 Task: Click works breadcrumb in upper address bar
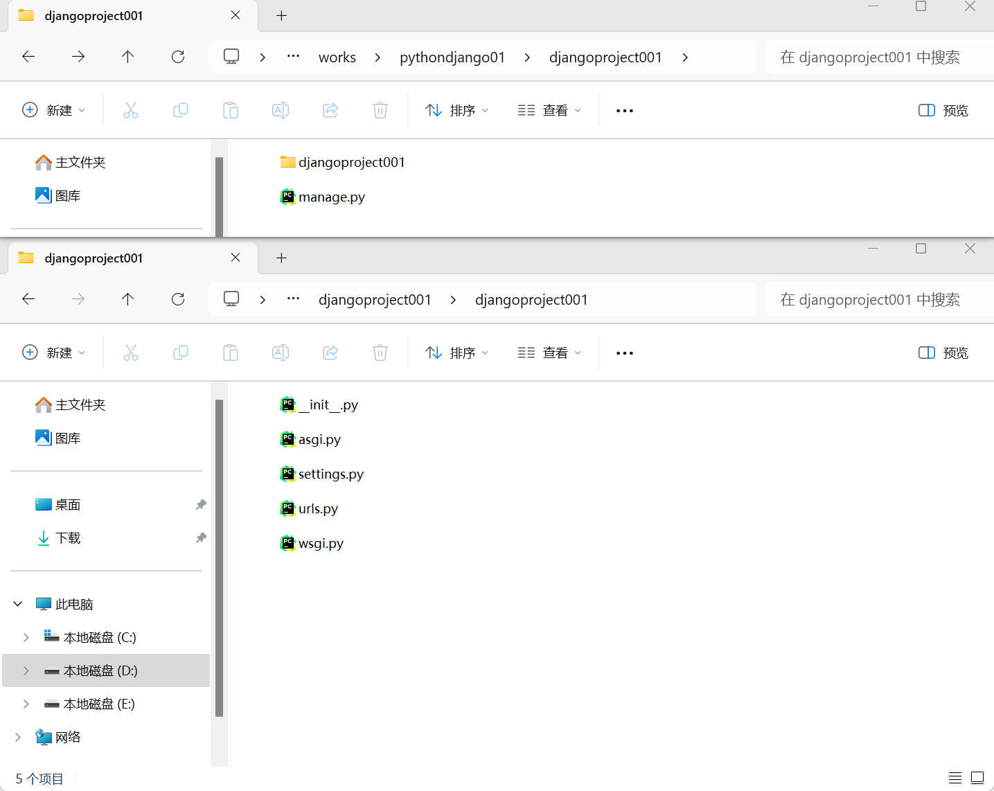pyautogui.click(x=337, y=57)
